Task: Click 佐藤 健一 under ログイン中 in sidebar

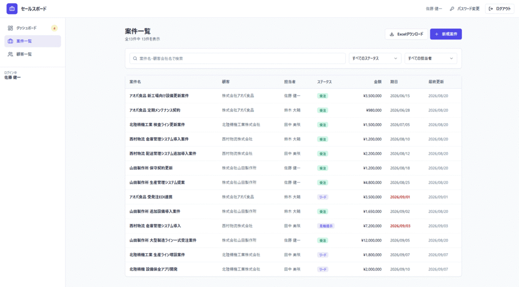Action: coord(13,77)
